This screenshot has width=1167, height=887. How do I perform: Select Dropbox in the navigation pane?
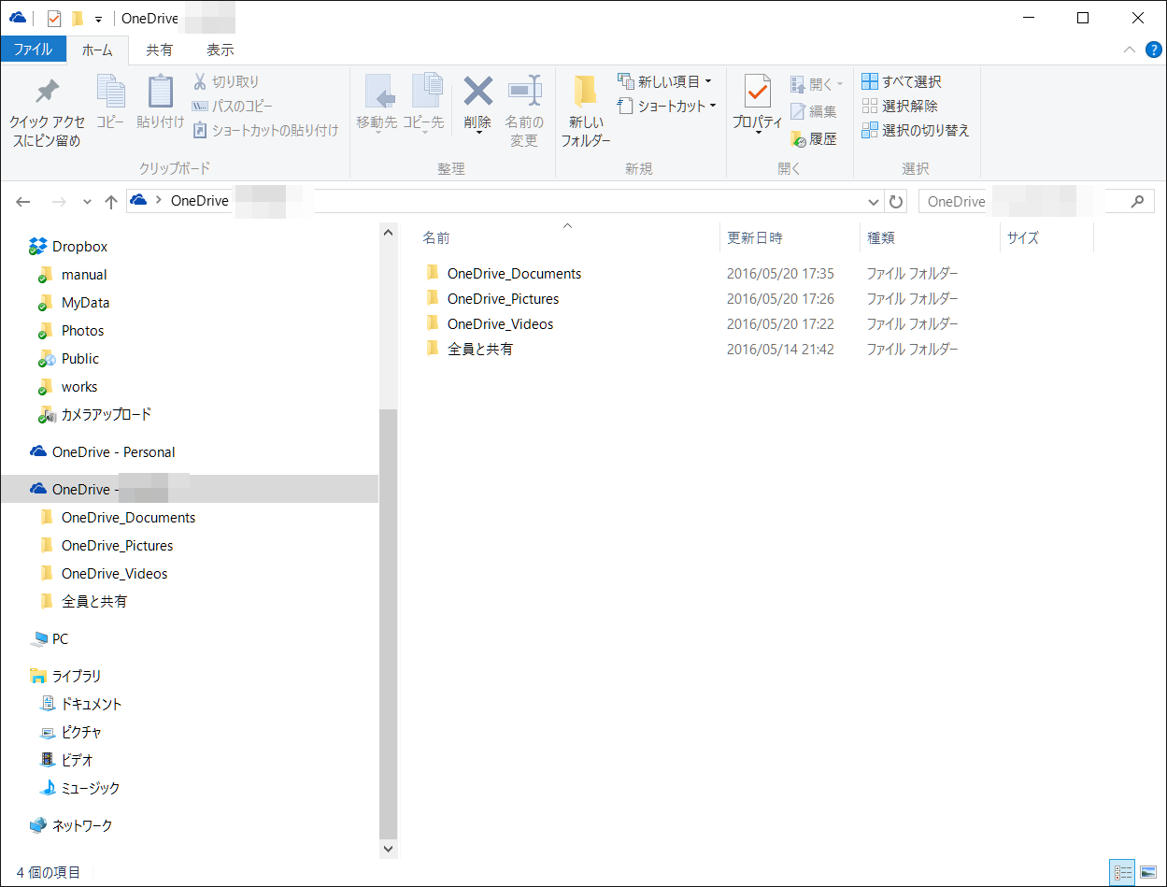(79, 247)
